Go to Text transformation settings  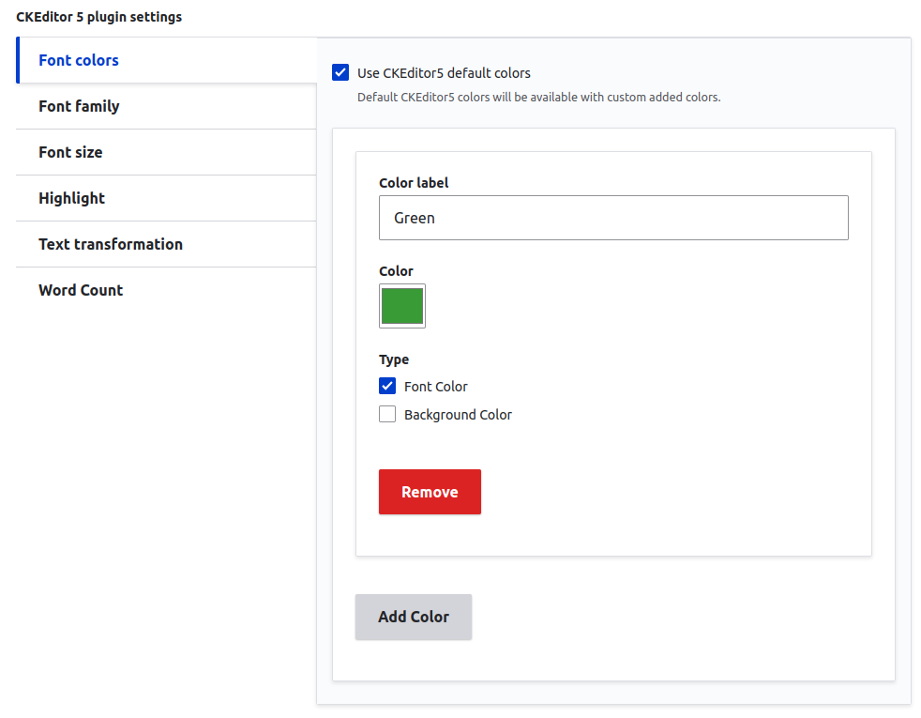coord(111,244)
